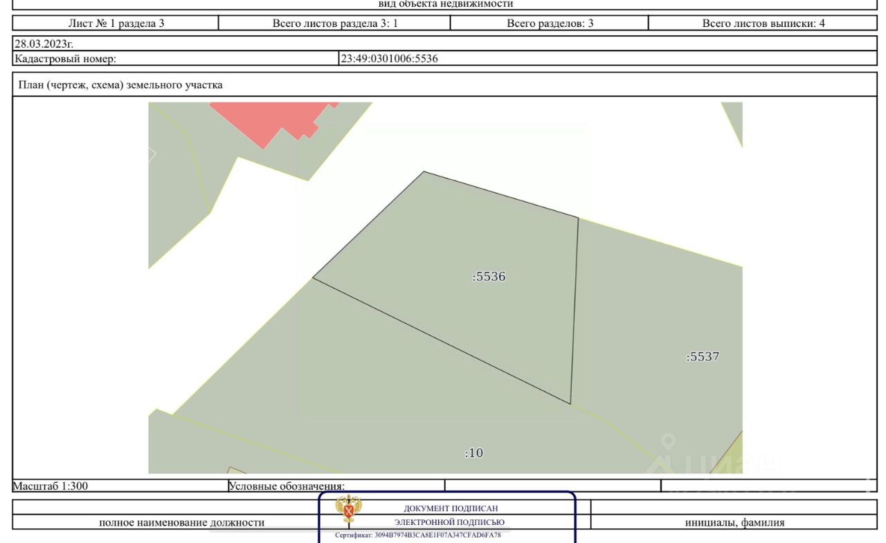Click the cadastral number 23:49:0301006:5536
This screenshot has width=886, height=543.
click(x=390, y=59)
